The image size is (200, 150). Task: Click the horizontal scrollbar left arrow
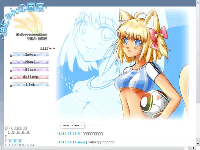(x=2, y=148)
